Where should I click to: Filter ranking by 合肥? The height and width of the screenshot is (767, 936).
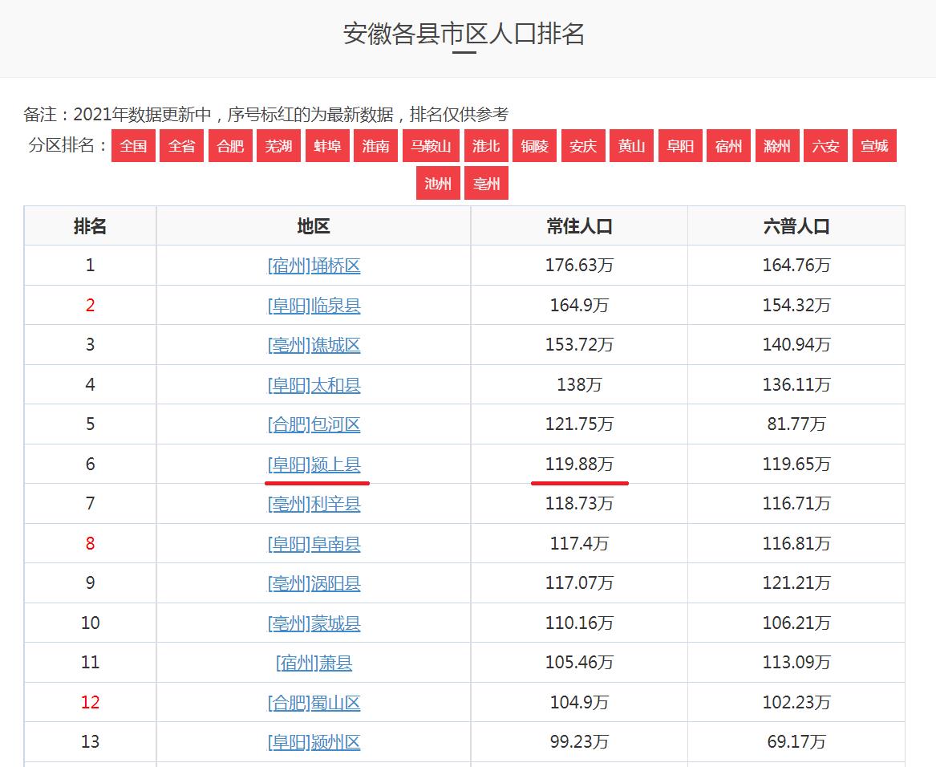click(x=230, y=146)
